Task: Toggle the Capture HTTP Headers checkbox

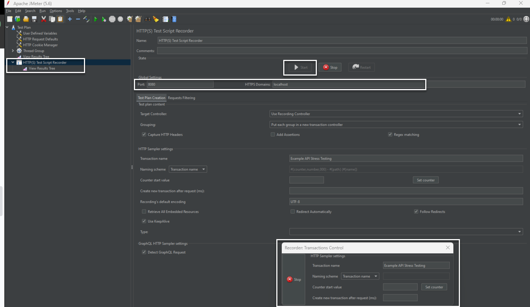Action: point(144,135)
